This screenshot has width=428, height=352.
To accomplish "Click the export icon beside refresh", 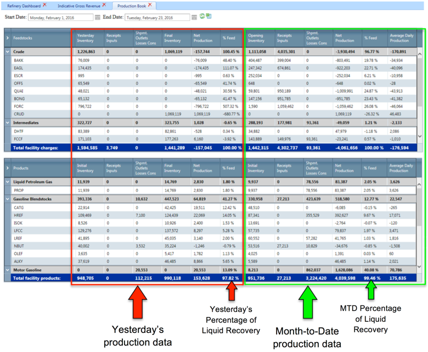I will (209, 17).
